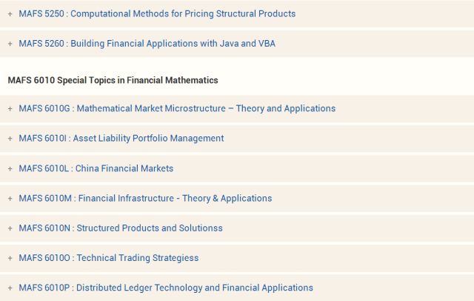Open Mathematical Market Microstructure course link
The width and height of the screenshot is (474, 301).
(177, 108)
